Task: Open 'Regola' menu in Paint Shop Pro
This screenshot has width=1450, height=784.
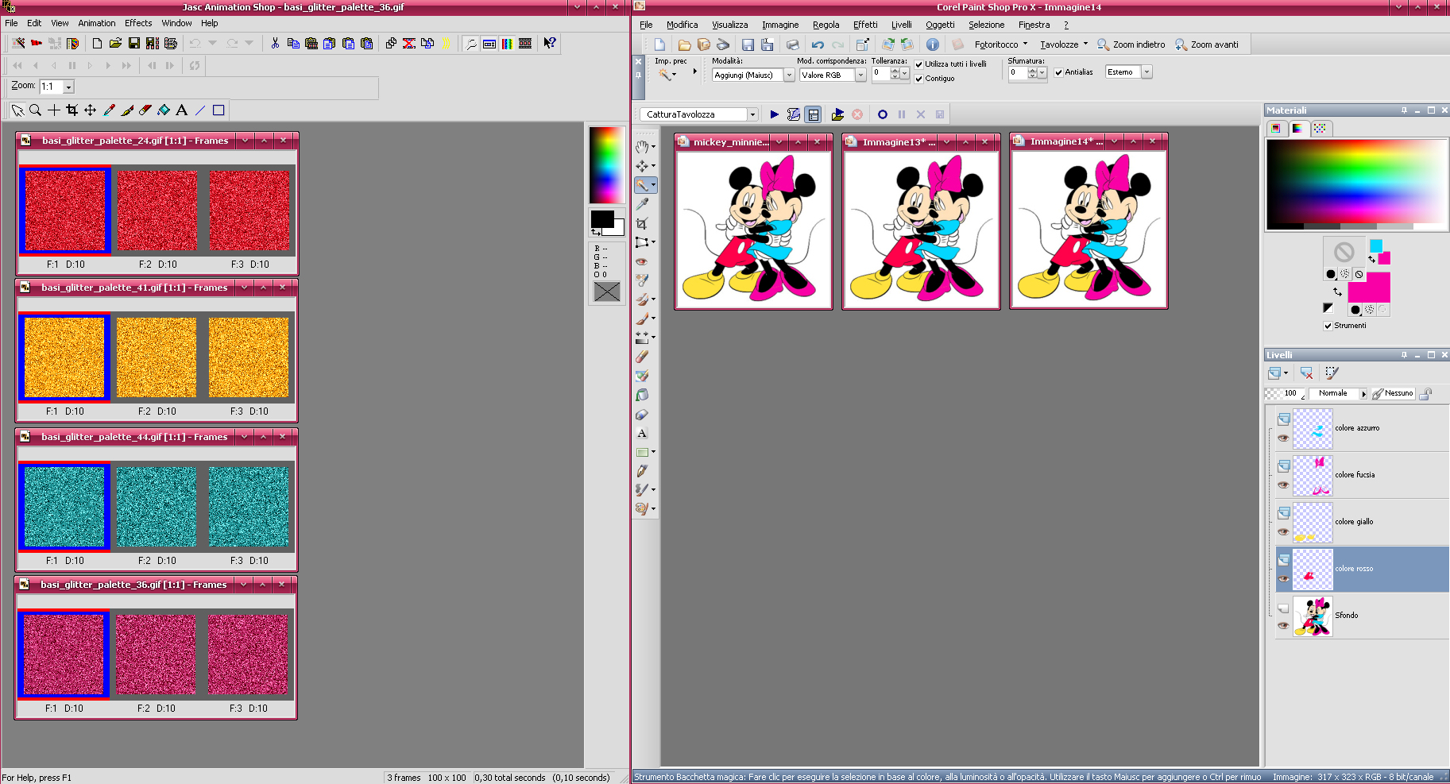Action: (x=826, y=25)
